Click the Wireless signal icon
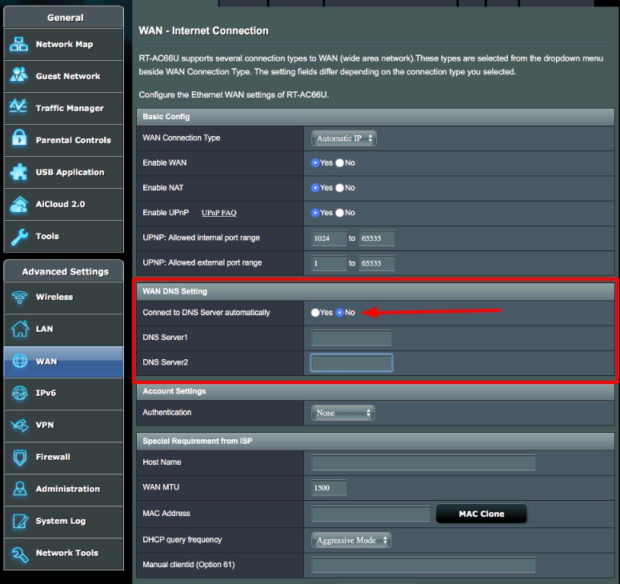This screenshot has height=584, width=620. tap(19, 298)
